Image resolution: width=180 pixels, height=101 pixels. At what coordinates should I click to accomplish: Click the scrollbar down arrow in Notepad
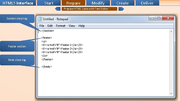pyautogui.click(x=171, y=94)
